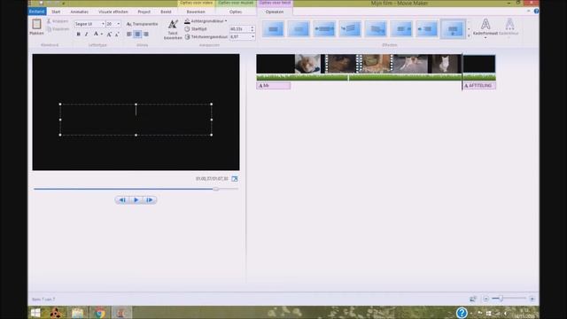Screen dimensions: 567x319
Task: Select the fourth text effect thumbnail
Action: pos(350,29)
